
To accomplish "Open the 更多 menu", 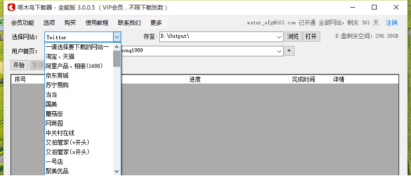I will (x=156, y=23).
